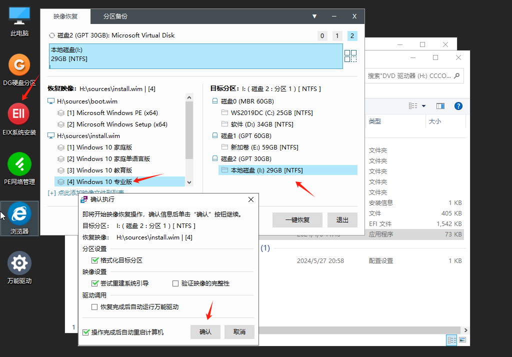Open the EIX系统安装 desktop icon
This screenshot has width=512, height=357.
coord(19,119)
